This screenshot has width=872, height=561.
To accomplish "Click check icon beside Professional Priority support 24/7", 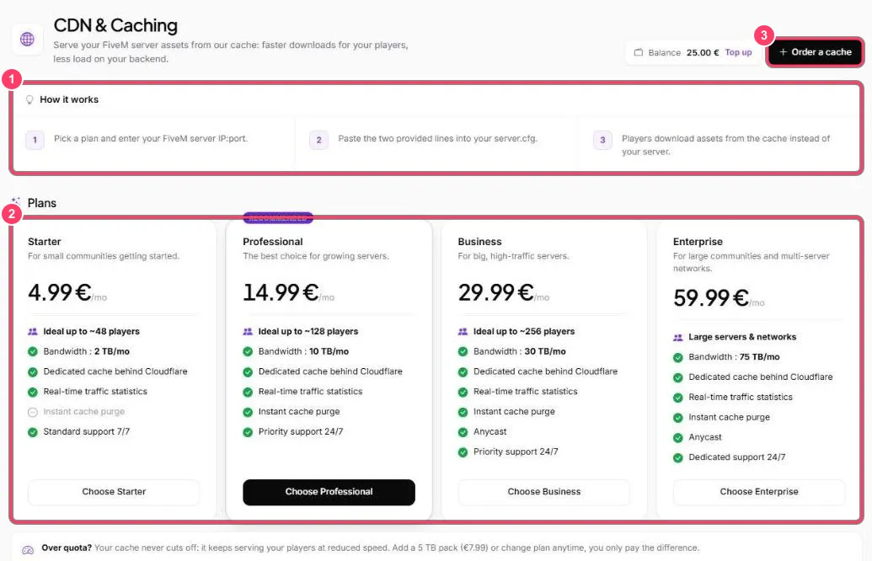I will 248,432.
